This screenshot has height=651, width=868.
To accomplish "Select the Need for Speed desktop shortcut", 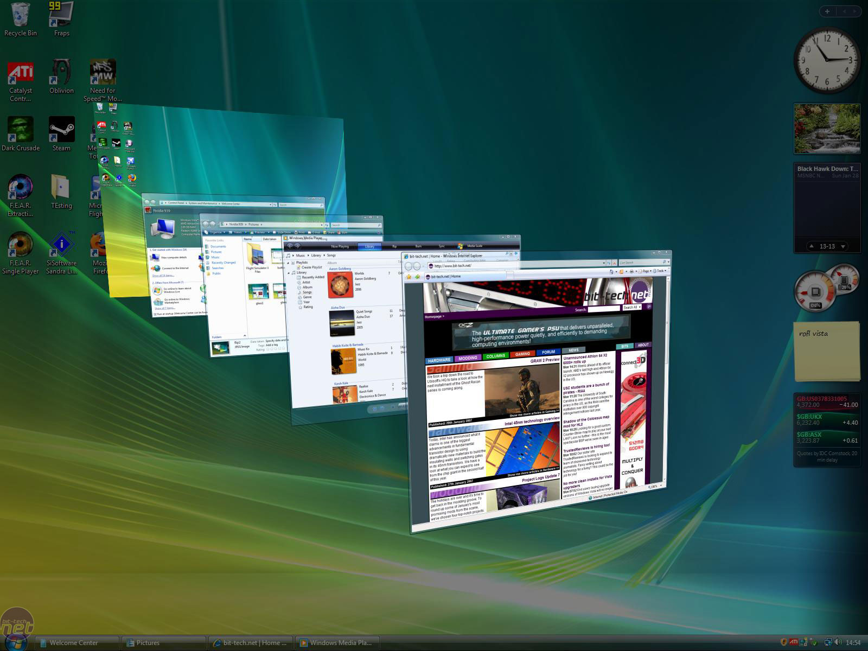I will [103, 81].
